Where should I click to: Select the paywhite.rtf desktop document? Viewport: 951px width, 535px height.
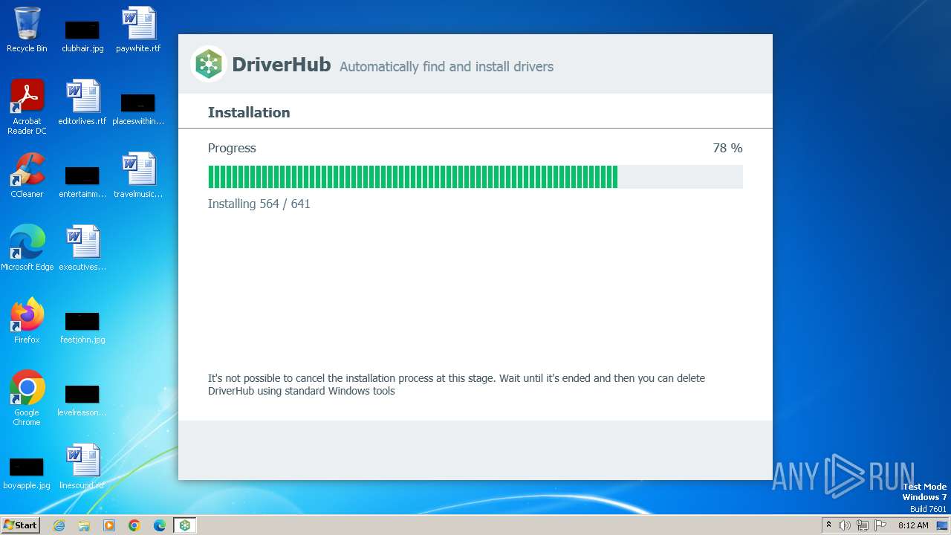(x=138, y=30)
